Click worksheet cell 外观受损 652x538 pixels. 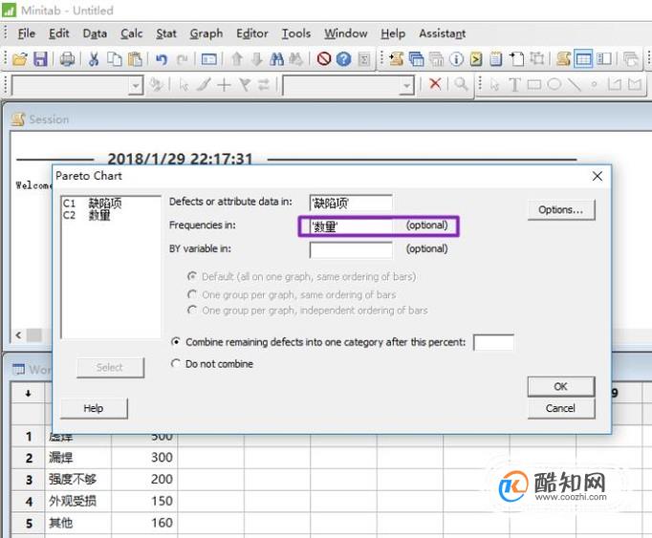pos(77,501)
